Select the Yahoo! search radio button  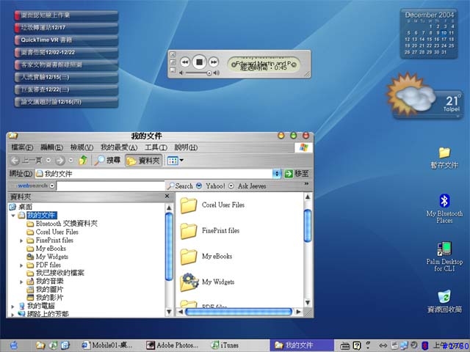click(199, 186)
